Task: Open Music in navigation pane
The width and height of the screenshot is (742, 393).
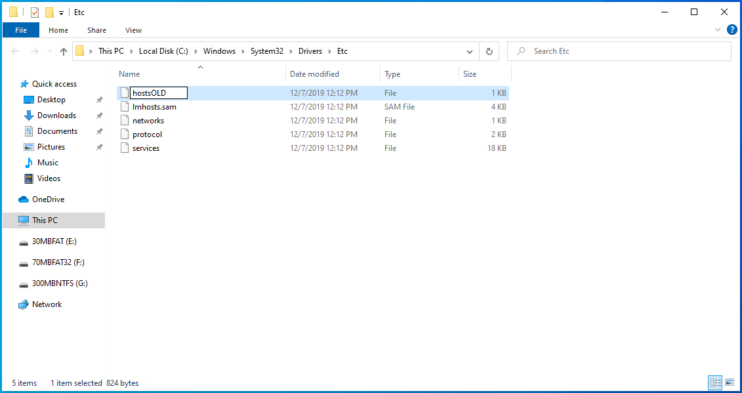Action: tap(47, 163)
